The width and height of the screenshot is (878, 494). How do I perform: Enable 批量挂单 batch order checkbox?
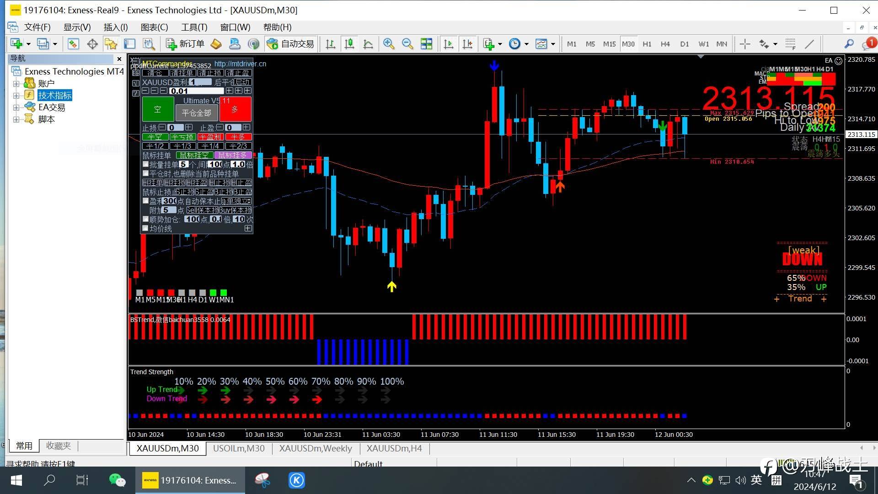pos(145,164)
